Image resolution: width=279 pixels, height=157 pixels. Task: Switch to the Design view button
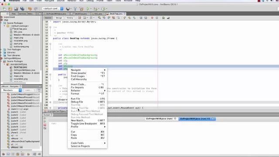click(59, 18)
